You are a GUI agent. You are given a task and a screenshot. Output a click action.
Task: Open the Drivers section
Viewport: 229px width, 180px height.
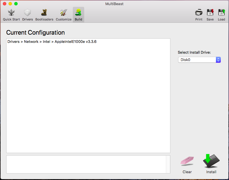(28, 15)
